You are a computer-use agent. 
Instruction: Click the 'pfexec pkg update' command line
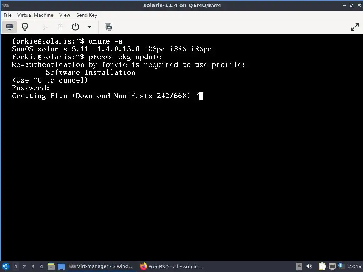[x=86, y=57]
